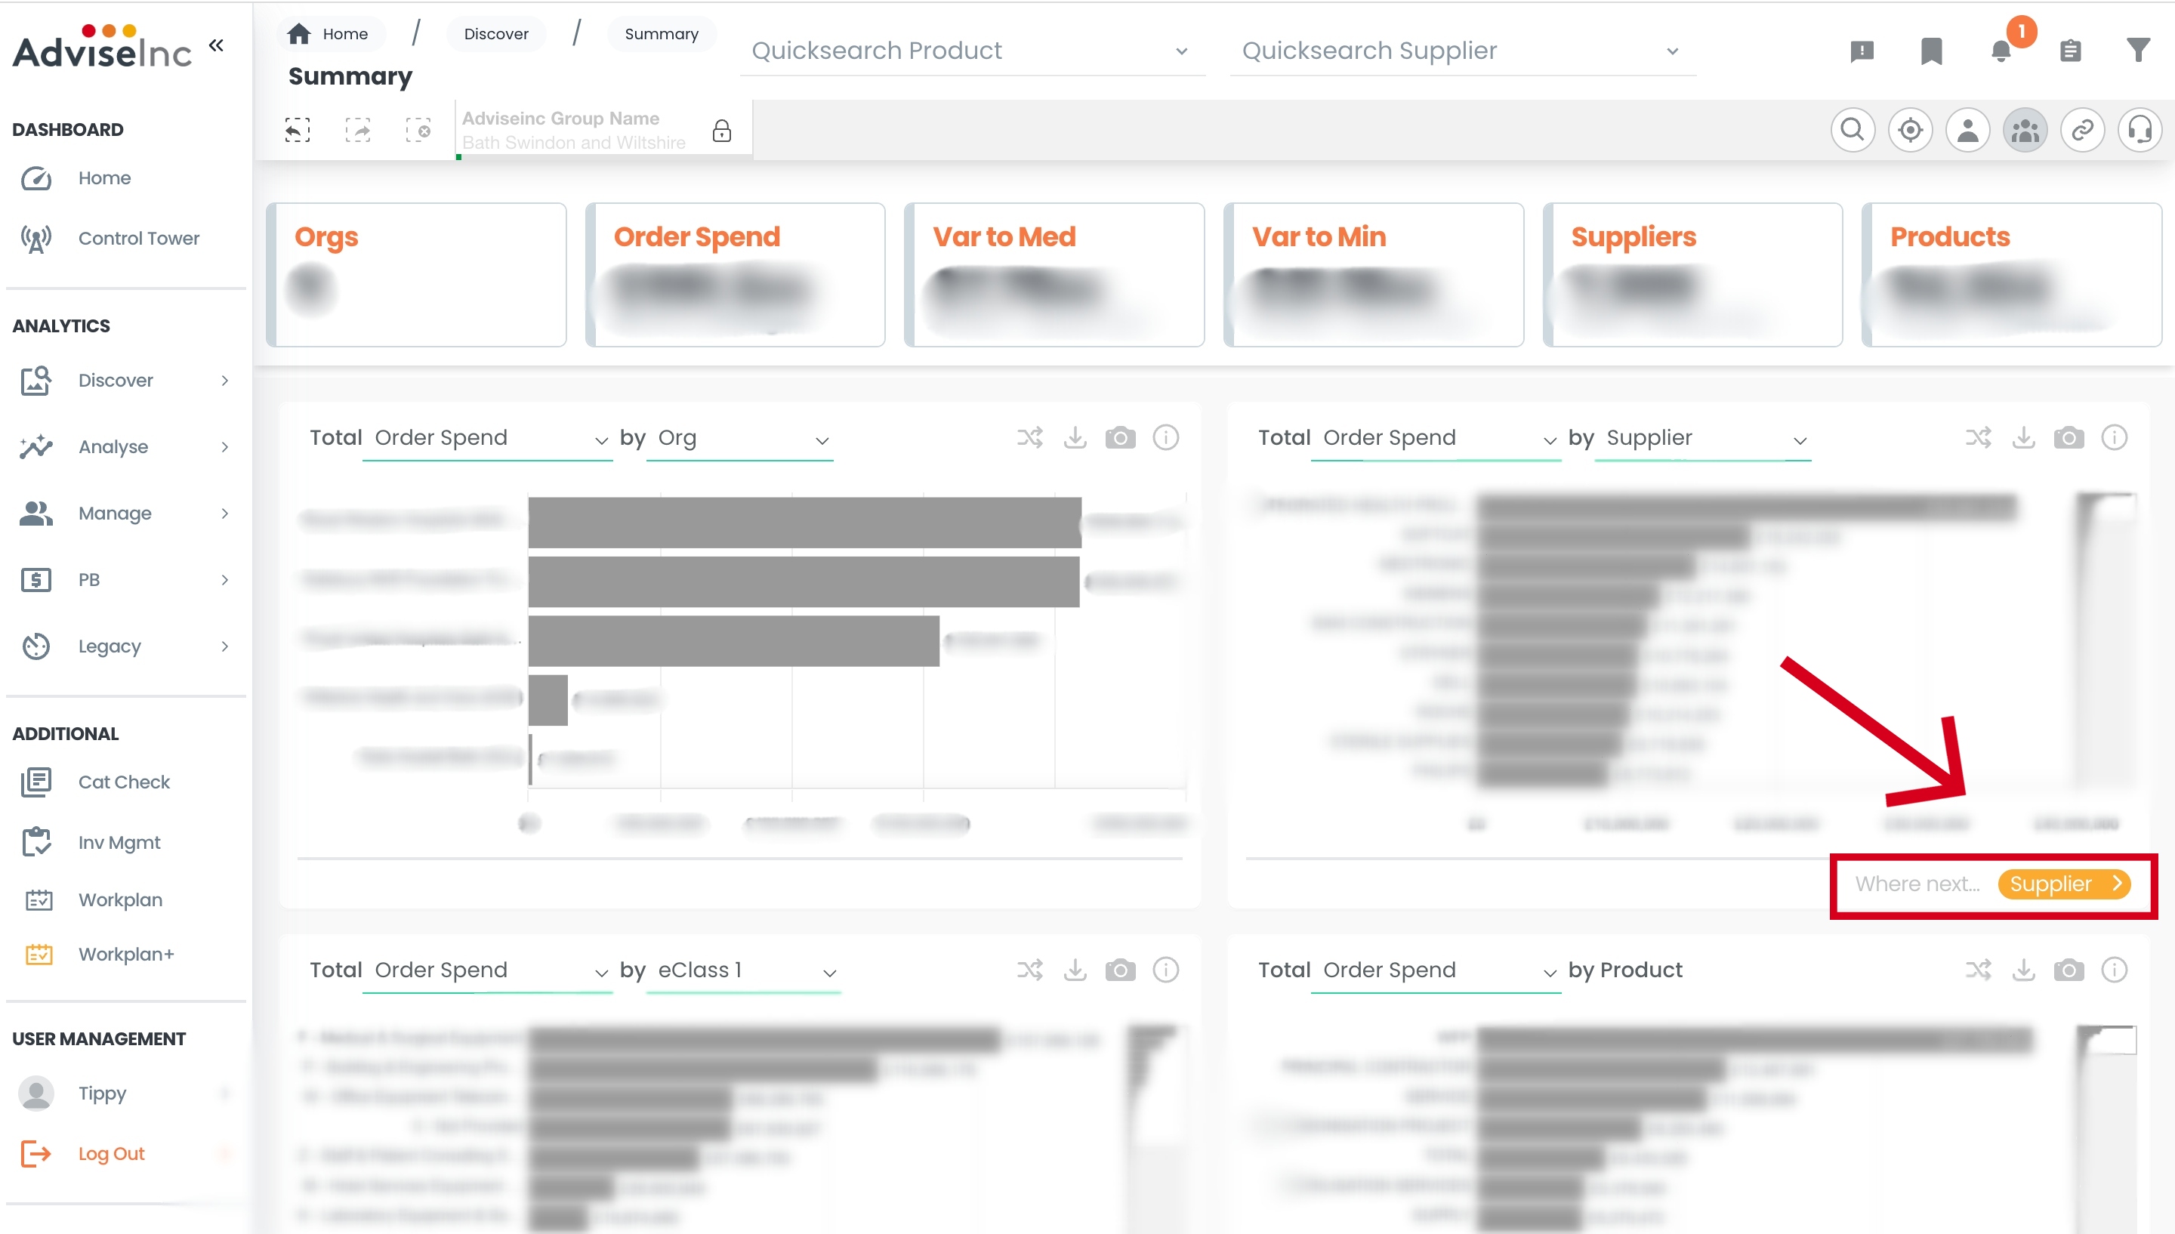The width and height of the screenshot is (2175, 1234).
Task: Open the bookmark icon in the top bar
Action: click(1931, 51)
